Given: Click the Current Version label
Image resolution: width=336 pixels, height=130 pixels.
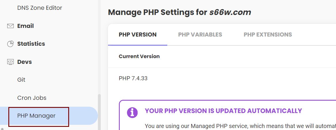Looking at the screenshot, I should tap(139, 56).
